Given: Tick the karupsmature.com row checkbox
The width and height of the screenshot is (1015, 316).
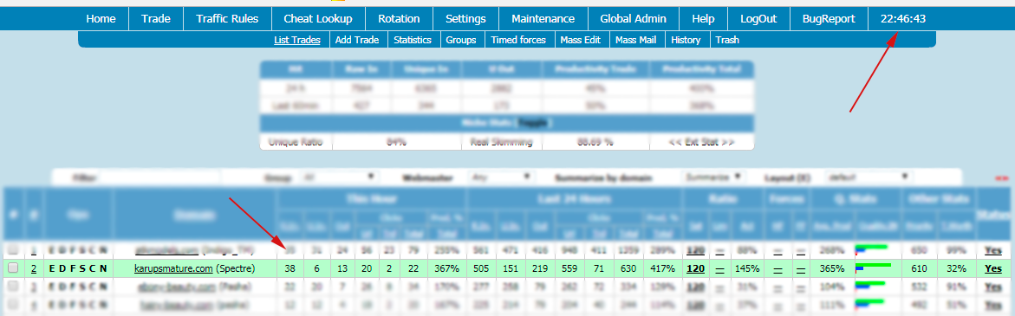Looking at the screenshot, I should [x=13, y=268].
